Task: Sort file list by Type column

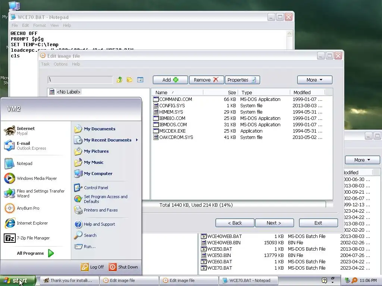Action: [x=264, y=92]
